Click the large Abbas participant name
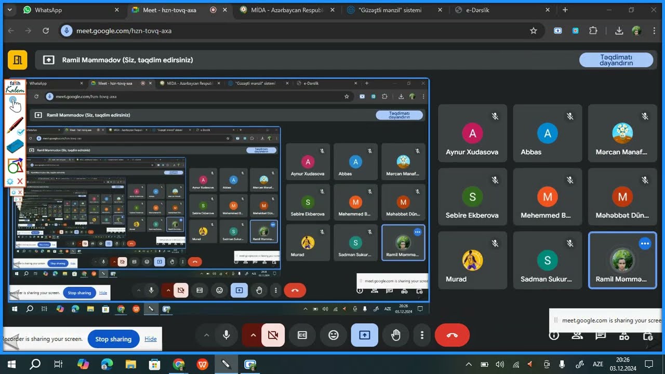This screenshot has width=665, height=374. tap(531, 152)
